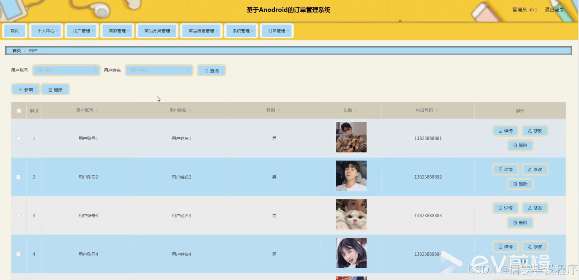This screenshot has width=579, height=280.
Task: Click 修改 for 用户账号4
Action: [x=535, y=246]
